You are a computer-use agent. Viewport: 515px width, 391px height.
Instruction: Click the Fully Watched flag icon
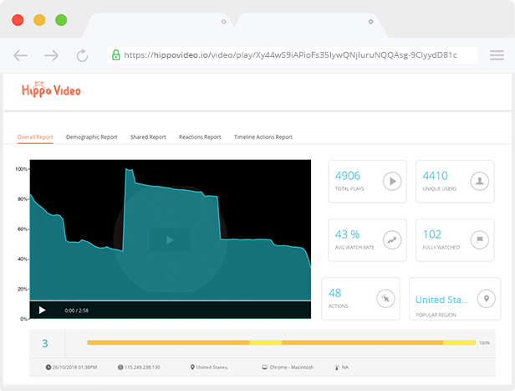pyautogui.click(x=480, y=239)
